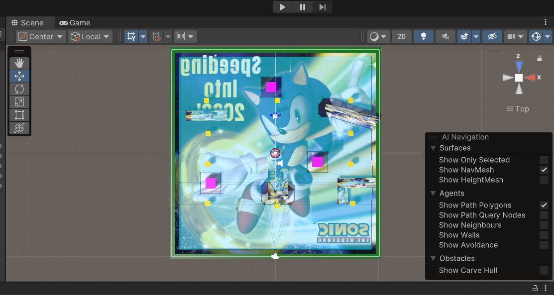Select the Rect tool
The width and height of the screenshot is (554, 295).
click(x=19, y=115)
